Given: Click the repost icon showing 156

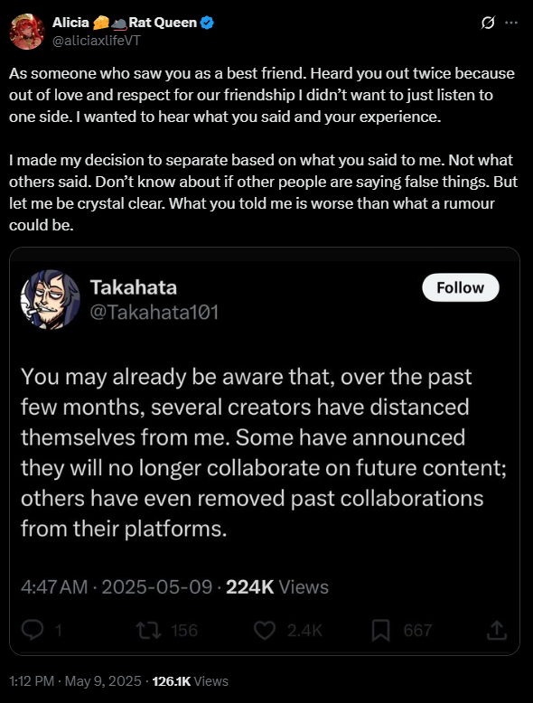Looking at the screenshot, I should (149, 630).
